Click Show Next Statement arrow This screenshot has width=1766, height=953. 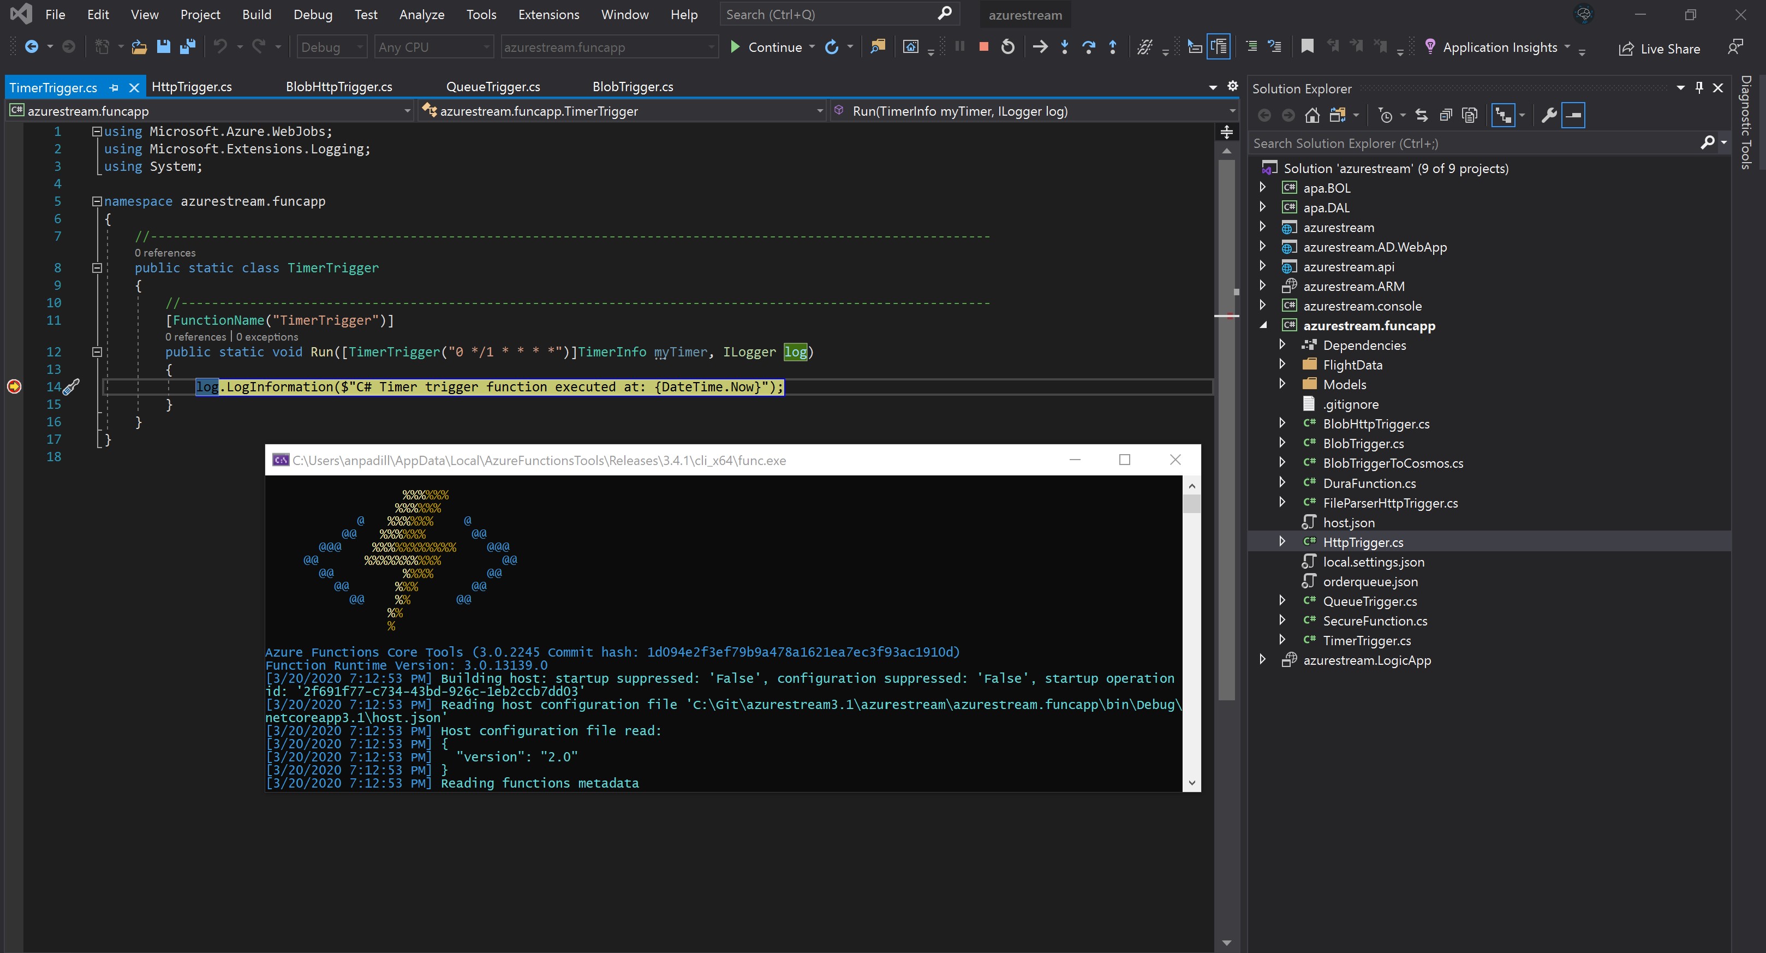click(x=1040, y=46)
